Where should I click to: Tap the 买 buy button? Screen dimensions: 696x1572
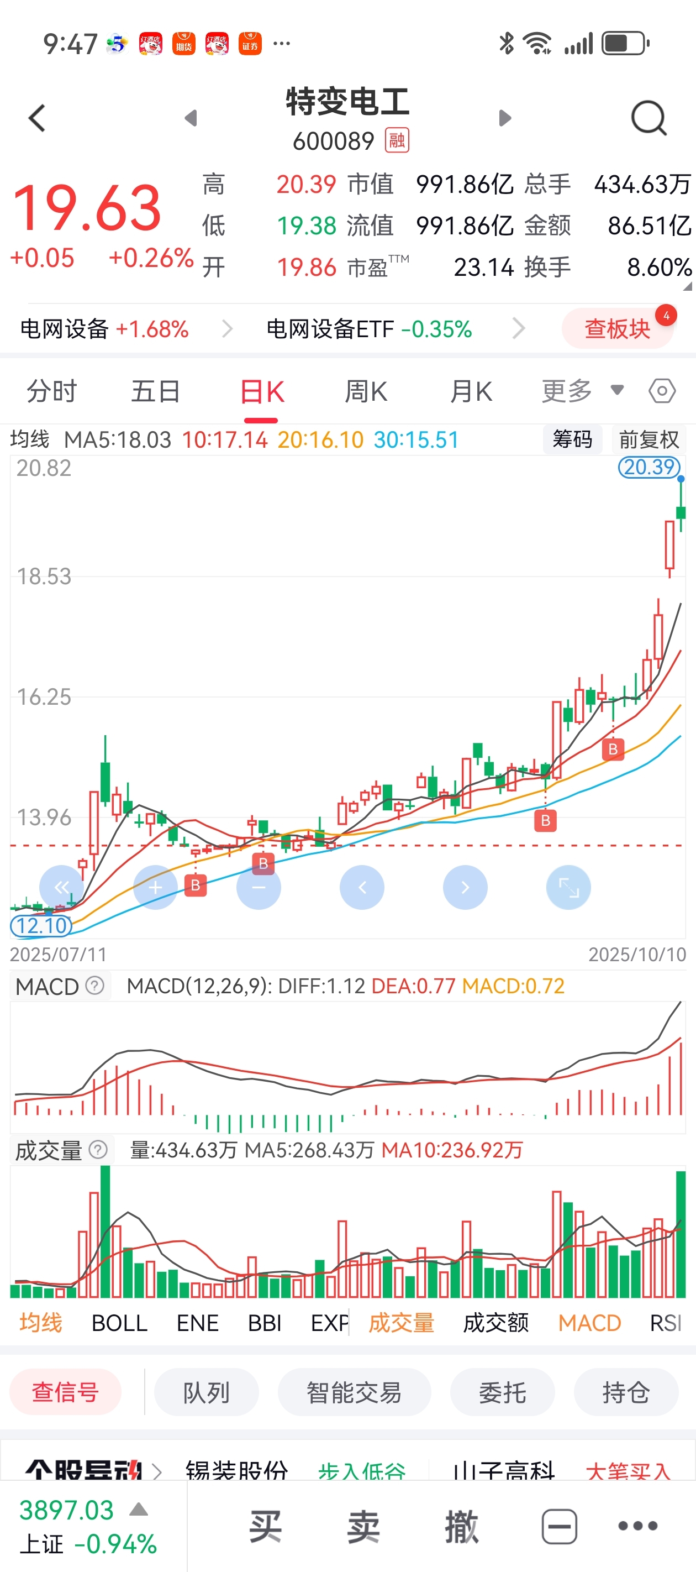coord(265,1526)
